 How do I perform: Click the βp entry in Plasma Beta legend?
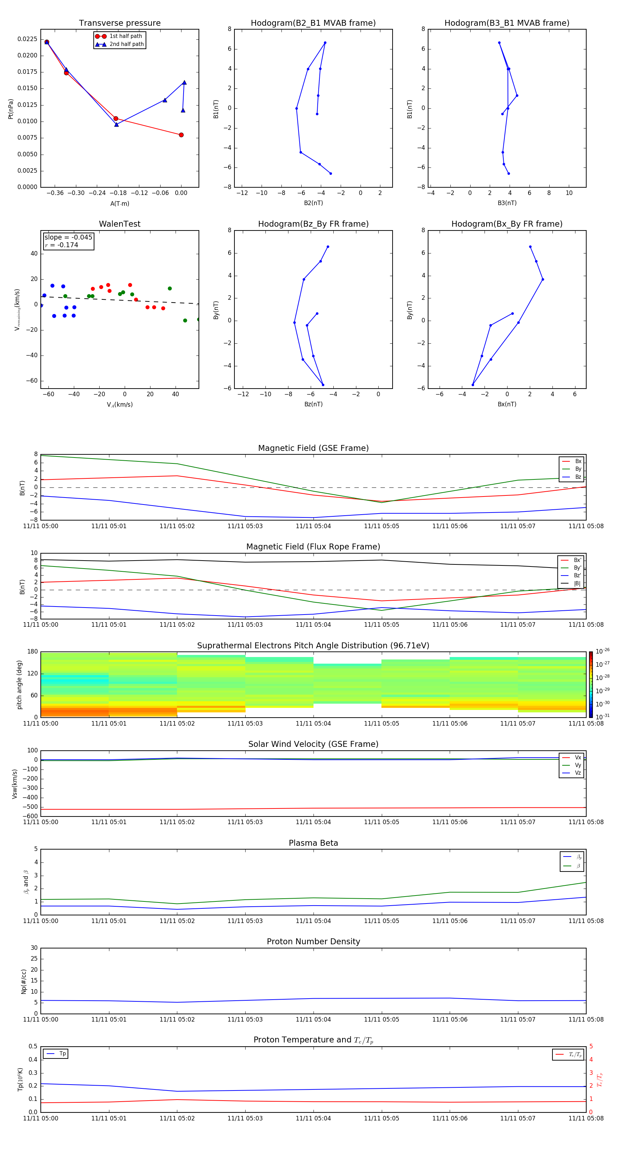pos(572,857)
